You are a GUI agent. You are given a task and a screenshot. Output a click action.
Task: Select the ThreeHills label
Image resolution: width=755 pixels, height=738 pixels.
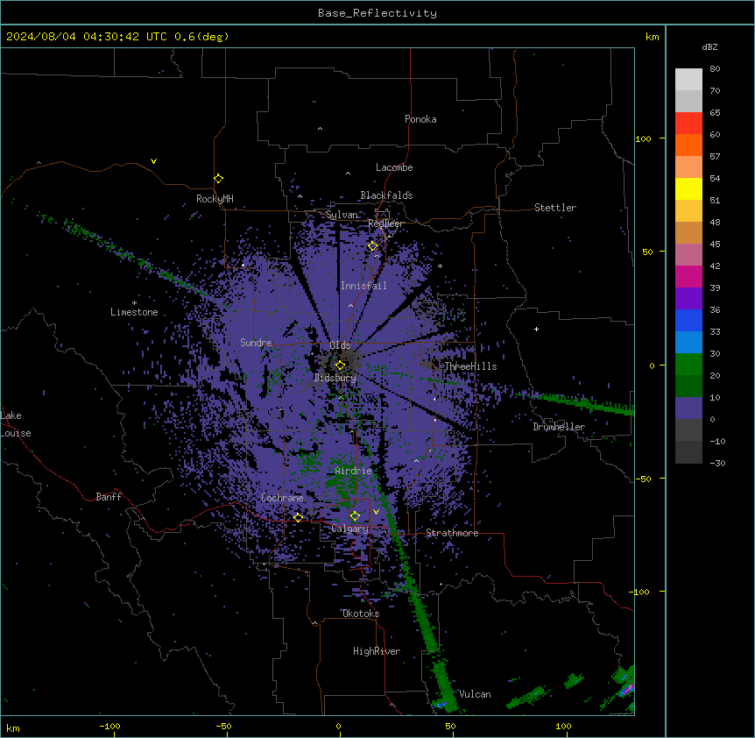click(470, 366)
